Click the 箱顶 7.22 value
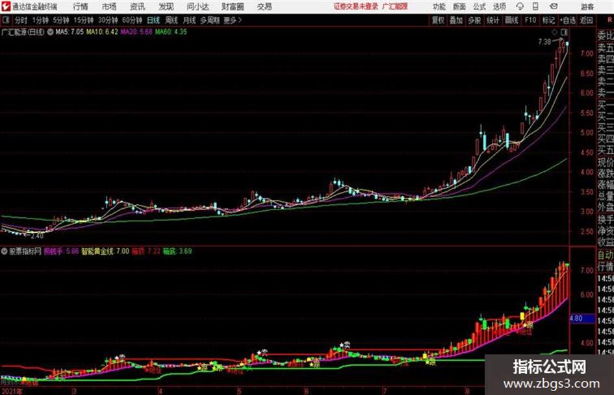This screenshot has height=395, width=614. (146, 251)
